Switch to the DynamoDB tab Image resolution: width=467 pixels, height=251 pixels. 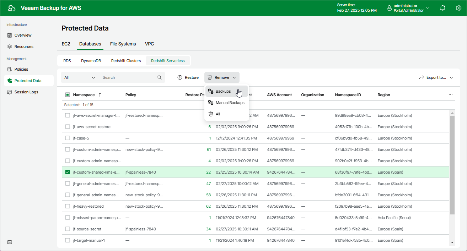(91, 61)
